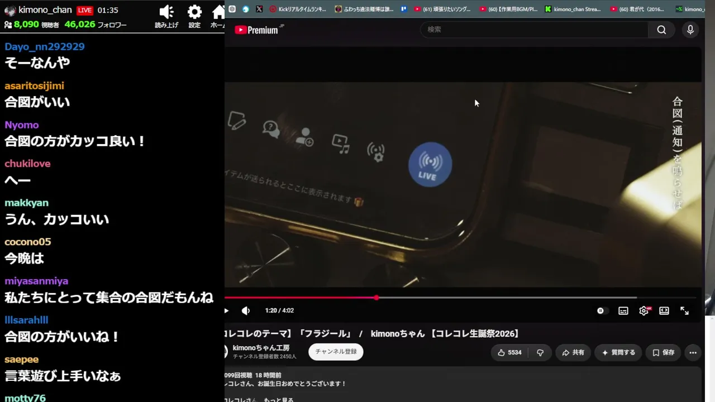Start voice search with microphone icon

tap(690, 30)
